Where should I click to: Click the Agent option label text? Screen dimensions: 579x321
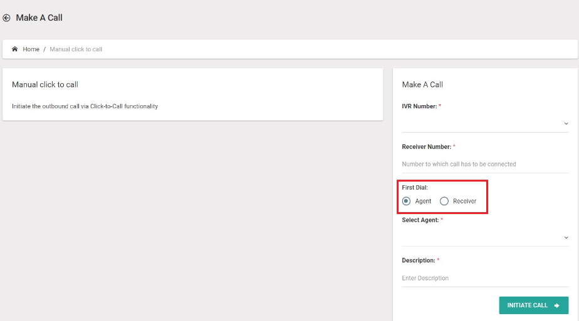coord(423,201)
